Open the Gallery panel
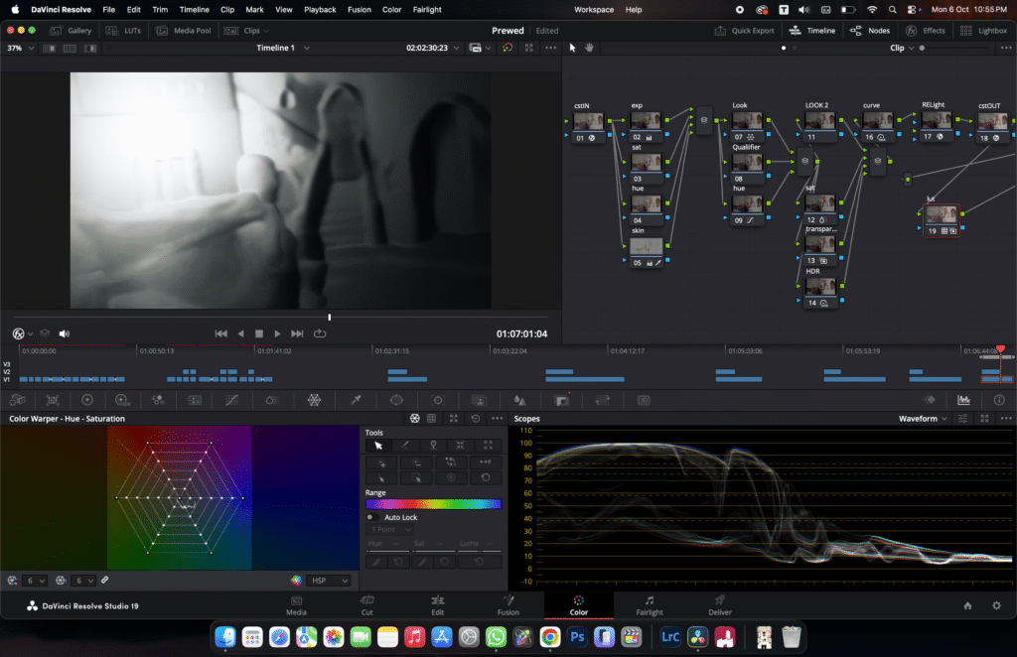The image size is (1017, 657). (72, 31)
